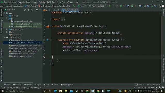Select gradle.properties file in tree

(24, 51)
